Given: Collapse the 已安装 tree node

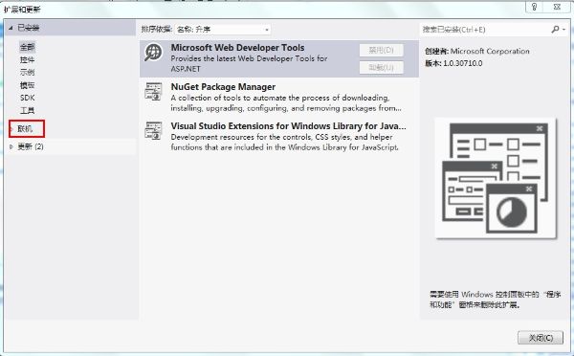Looking at the screenshot, I should tap(11, 28).
